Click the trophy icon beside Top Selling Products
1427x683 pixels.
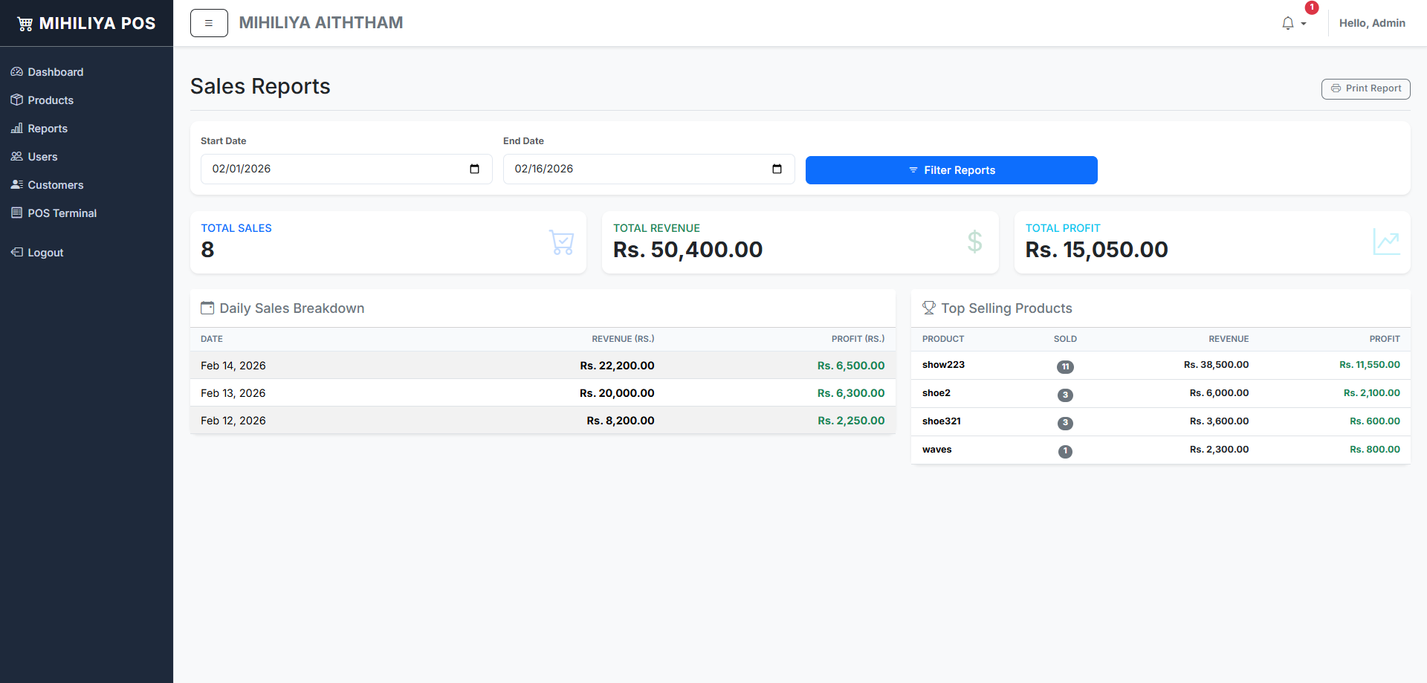pos(929,308)
